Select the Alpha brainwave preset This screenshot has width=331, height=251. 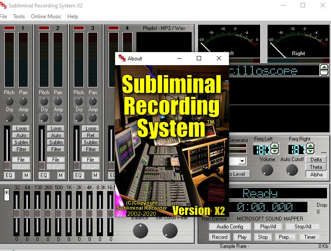[316, 175]
